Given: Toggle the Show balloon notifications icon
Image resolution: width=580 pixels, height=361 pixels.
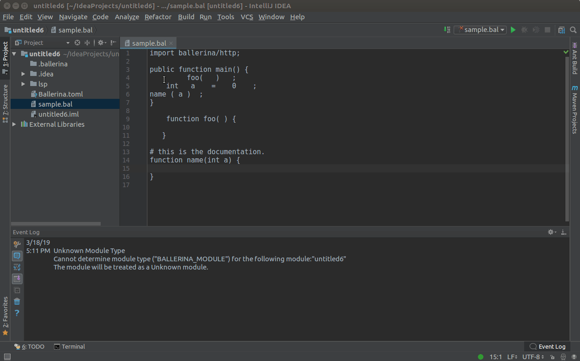Looking at the screenshot, I should point(17,256).
